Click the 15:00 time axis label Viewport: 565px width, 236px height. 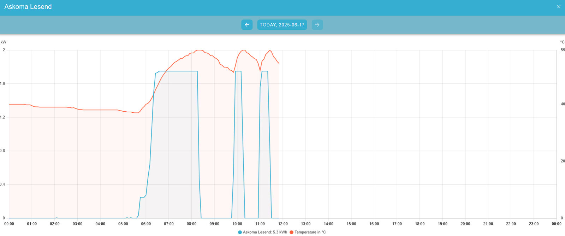351,224
